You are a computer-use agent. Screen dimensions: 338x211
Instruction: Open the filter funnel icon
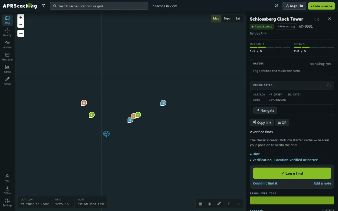[x=43, y=6]
